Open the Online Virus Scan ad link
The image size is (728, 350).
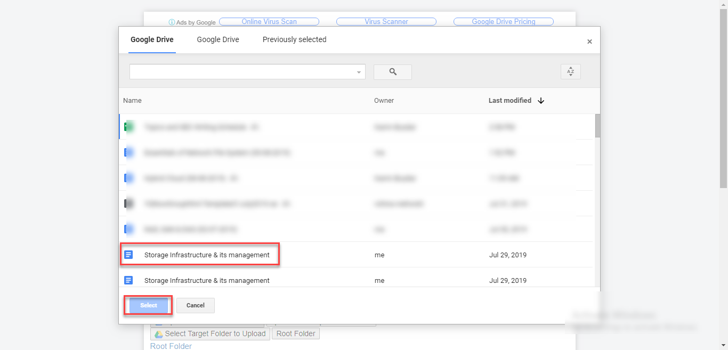pyautogui.click(x=269, y=22)
